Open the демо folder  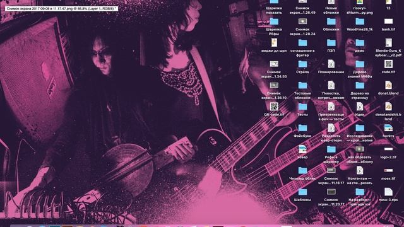360,42
